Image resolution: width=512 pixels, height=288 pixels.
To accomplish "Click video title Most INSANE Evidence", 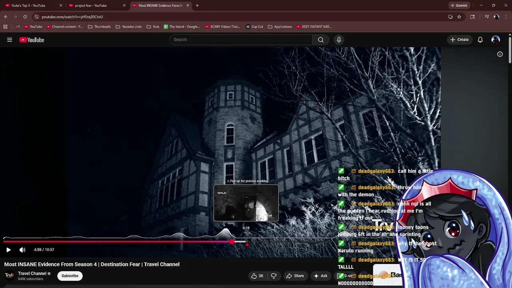I will coord(92,264).
